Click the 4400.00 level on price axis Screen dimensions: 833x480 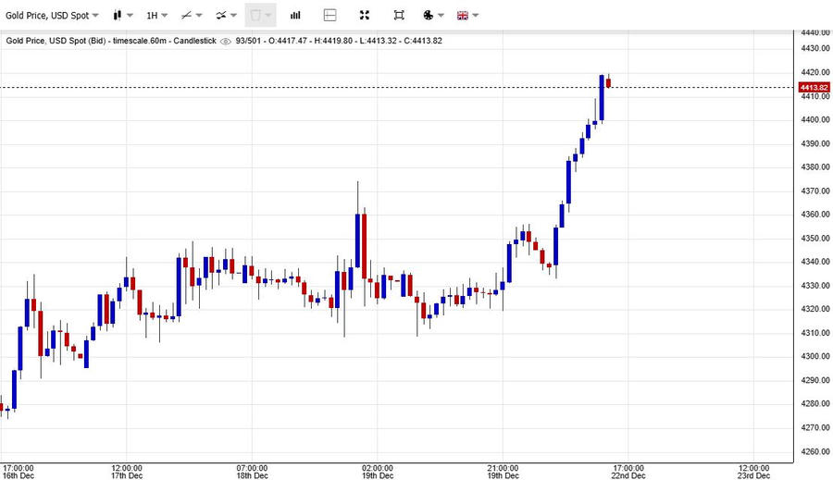pos(814,119)
